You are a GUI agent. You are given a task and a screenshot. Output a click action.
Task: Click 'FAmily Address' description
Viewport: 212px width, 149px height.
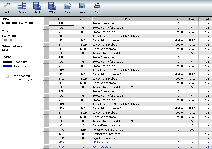[102, 147]
